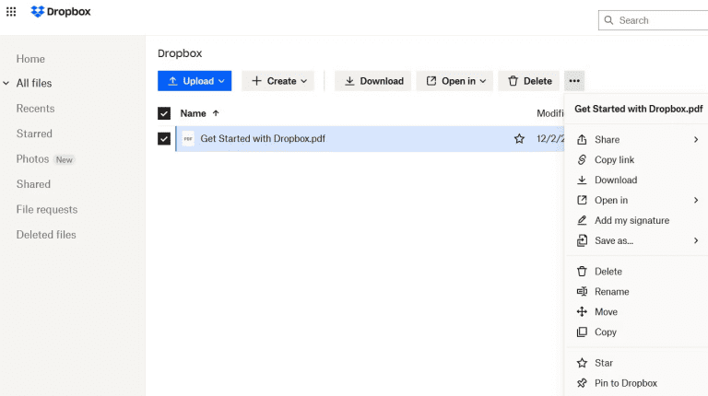Viewport: 708px width, 396px height.
Task: Click the Star icon in context menu
Action: point(582,363)
